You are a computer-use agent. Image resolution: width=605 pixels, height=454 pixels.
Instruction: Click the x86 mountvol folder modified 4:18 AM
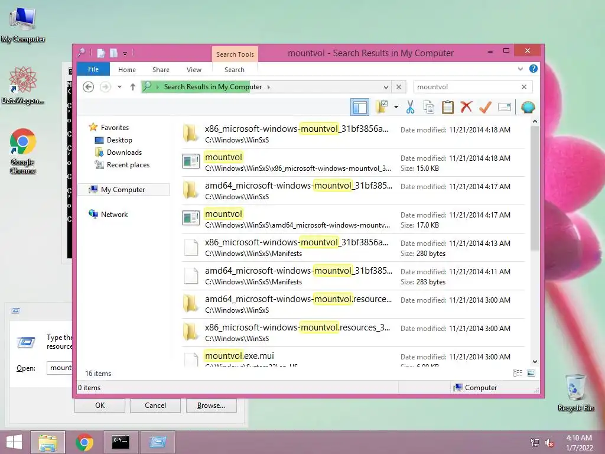tap(353, 134)
